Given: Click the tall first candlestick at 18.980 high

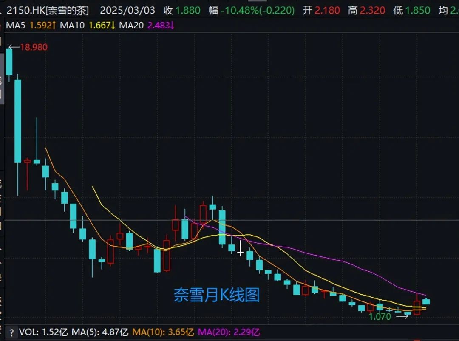Looking at the screenshot, I should coord(9,63).
